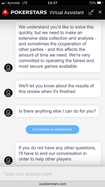
Task: Tap the 'Virtual Assistant' header title
Action: 67,12
